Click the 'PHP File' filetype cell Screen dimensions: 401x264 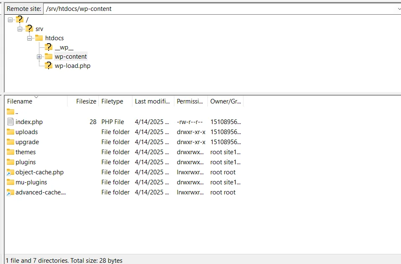point(113,122)
